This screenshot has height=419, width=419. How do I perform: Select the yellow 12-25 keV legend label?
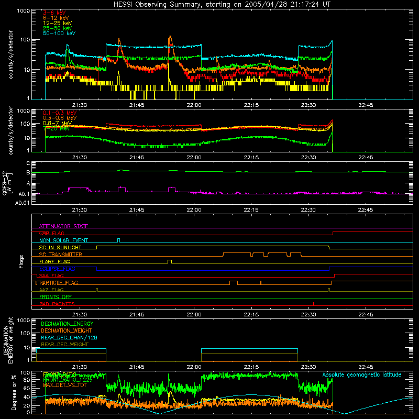57,23
